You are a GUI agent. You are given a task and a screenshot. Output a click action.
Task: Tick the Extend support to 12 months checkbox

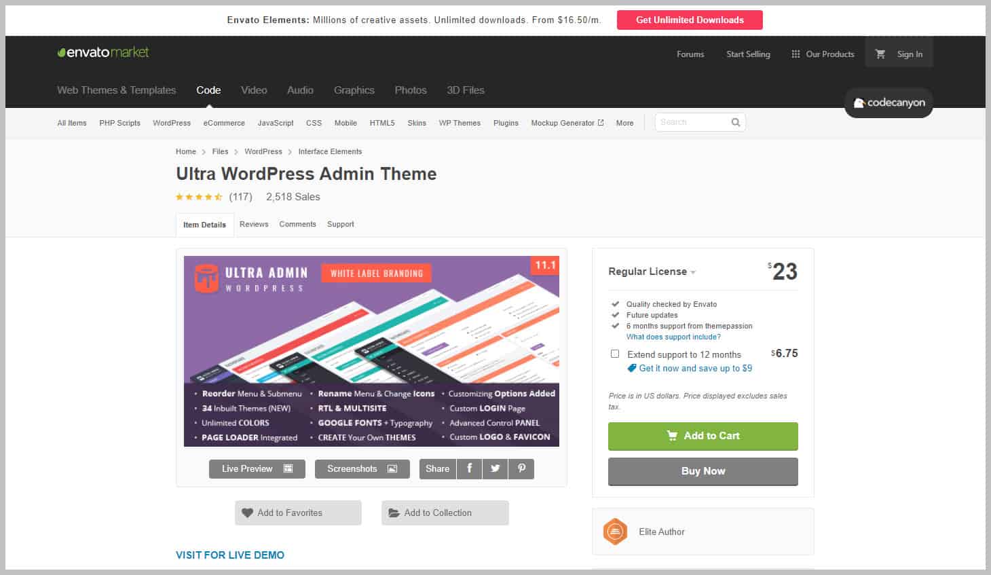pos(615,354)
